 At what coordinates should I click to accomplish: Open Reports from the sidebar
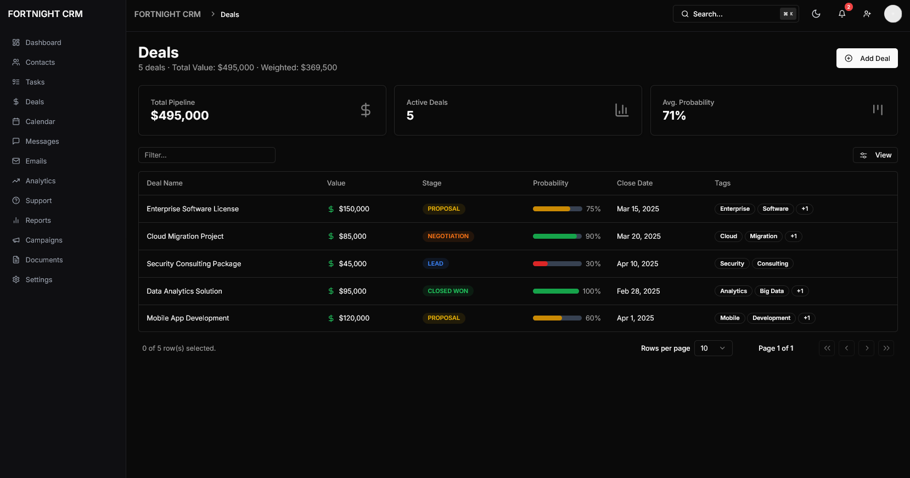coord(63,220)
